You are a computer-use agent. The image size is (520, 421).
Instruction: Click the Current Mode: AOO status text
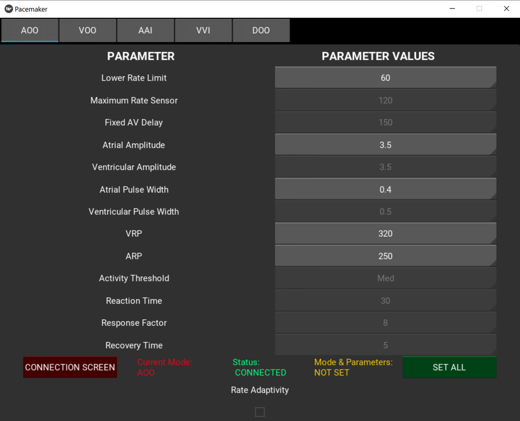point(165,367)
